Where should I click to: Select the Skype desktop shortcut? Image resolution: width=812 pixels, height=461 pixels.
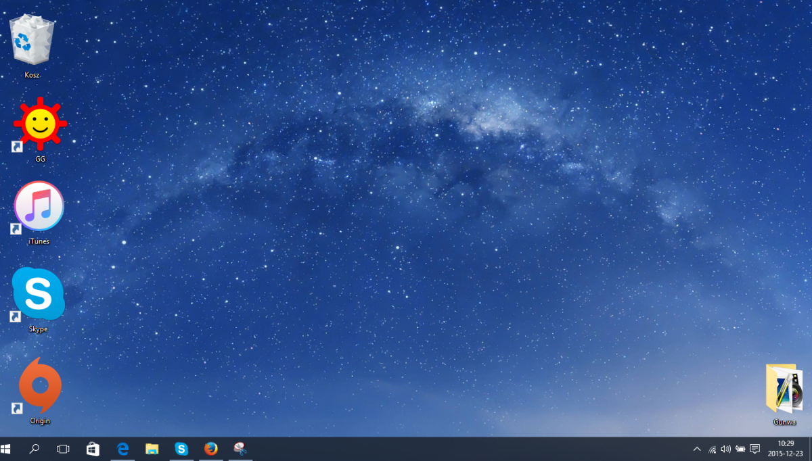39,294
